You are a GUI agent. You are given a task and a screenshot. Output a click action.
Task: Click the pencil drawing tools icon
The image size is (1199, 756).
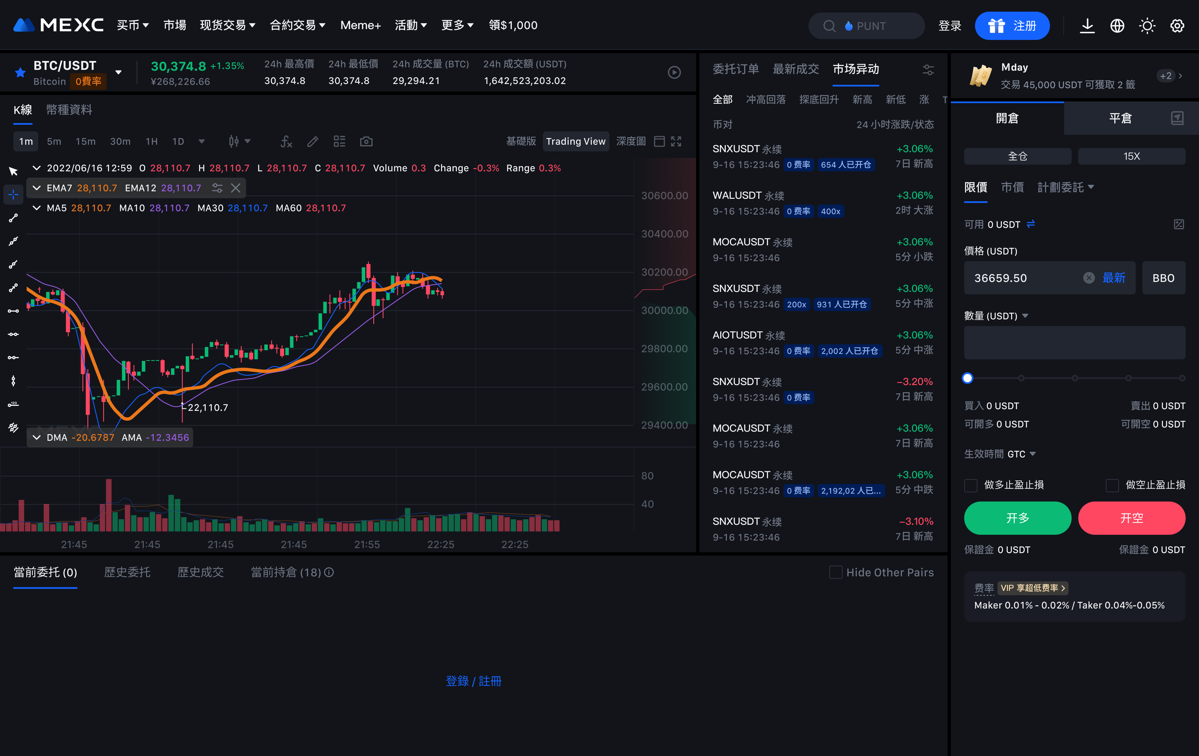click(x=313, y=142)
